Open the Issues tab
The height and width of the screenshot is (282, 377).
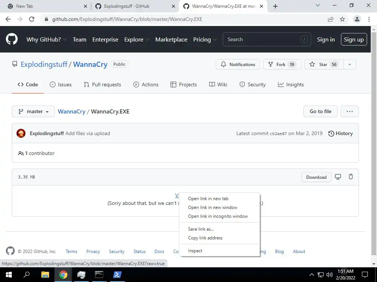coord(61,84)
